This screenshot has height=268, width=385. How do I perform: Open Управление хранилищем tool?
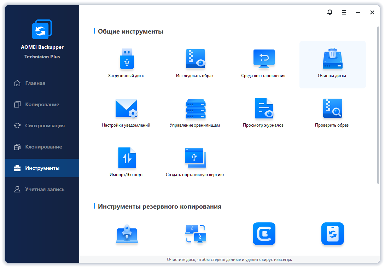click(x=195, y=109)
